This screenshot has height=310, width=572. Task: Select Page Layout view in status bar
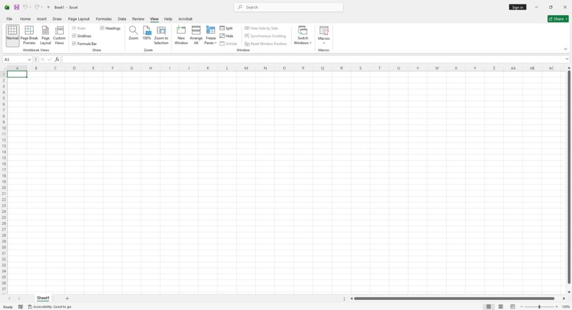point(501,307)
